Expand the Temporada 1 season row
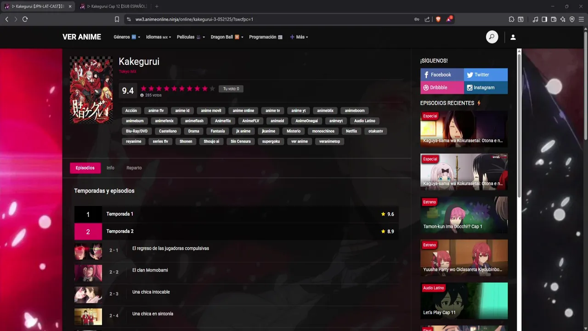Viewport: 588px width, 331px height. click(x=237, y=214)
